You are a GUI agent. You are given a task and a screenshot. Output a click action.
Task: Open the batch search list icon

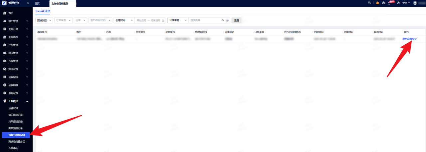[x=228, y=20]
